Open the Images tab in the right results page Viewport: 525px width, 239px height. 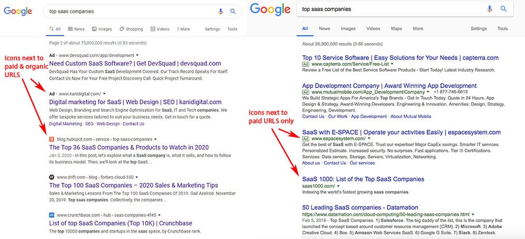coord(348,29)
